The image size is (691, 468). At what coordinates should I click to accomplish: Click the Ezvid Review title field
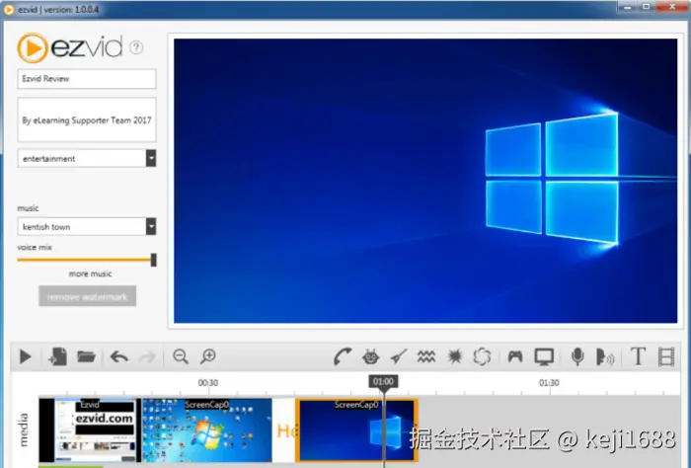tap(87, 79)
